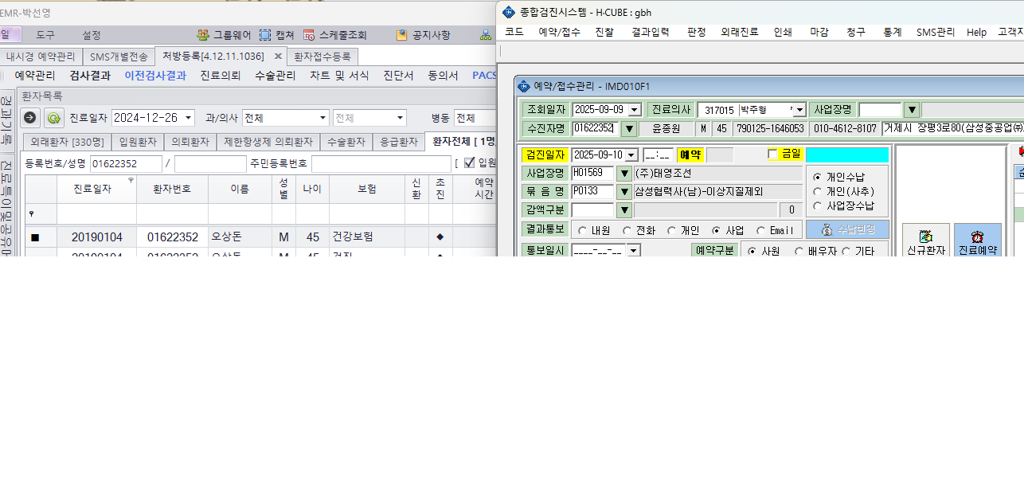Expand the 과/의사 department dropdown
This screenshot has width=1024, height=485.
pyautogui.click(x=322, y=118)
